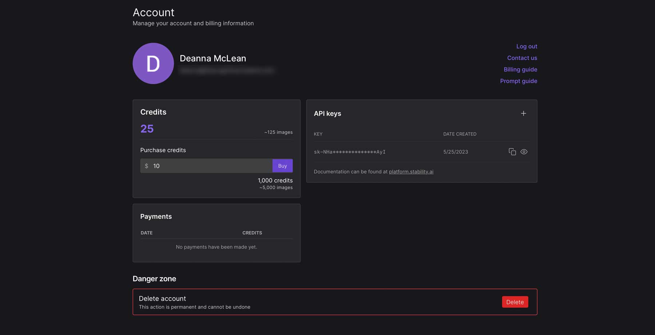Viewport: 655px width, 335px height.
Task: Click the Payments section heading
Action: click(x=156, y=216)
